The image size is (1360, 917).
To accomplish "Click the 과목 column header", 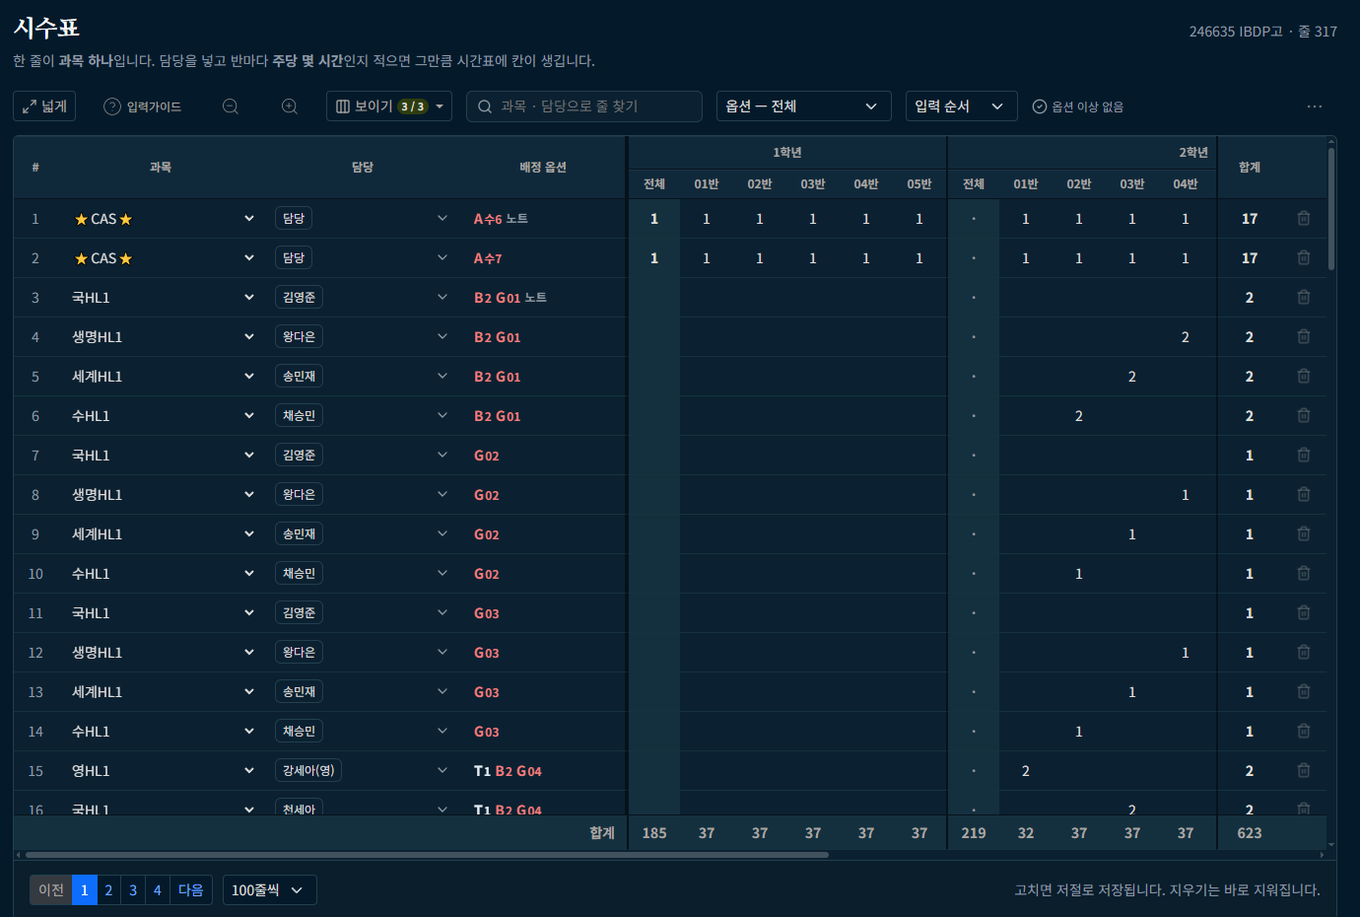I will 161,168.
